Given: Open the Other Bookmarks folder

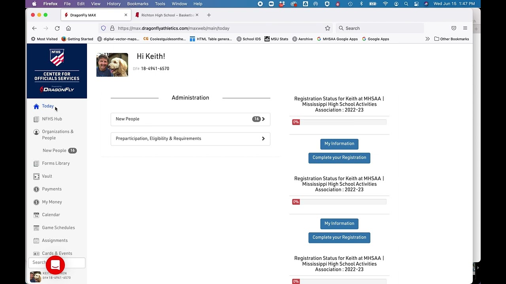Looking at the screenshot, I should tap(451, 39).
